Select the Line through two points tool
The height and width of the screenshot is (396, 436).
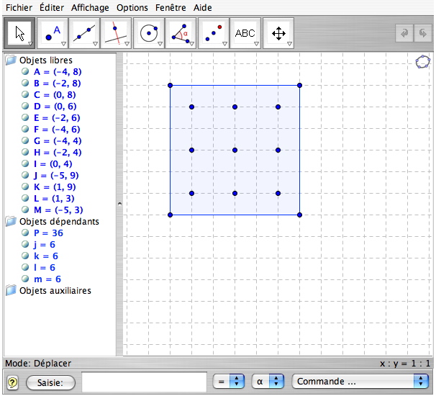coord(84,33)
